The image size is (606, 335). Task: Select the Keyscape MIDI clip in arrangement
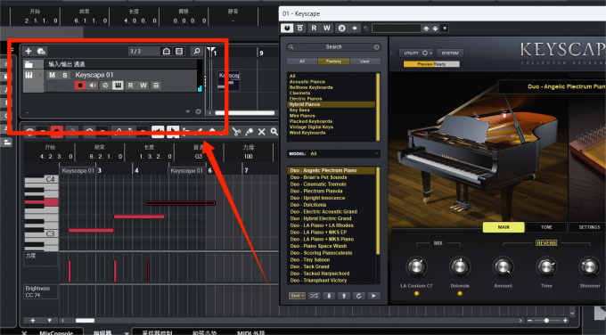click(x=229, y=80)
